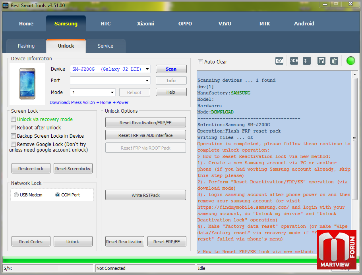Click 'Selection:Samsung SM-J200G' log line

234,125
